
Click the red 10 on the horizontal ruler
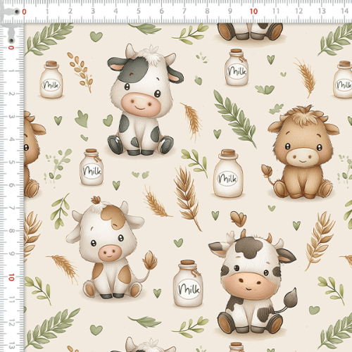[253, 11]
